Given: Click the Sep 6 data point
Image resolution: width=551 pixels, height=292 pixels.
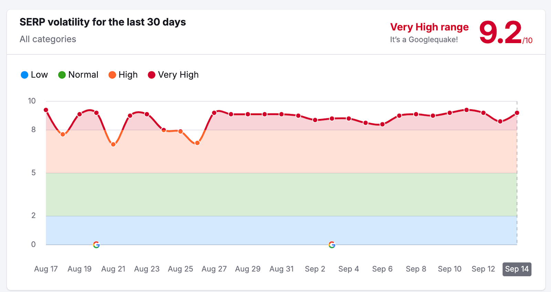Looking at the screenshot, I should 382,124.
